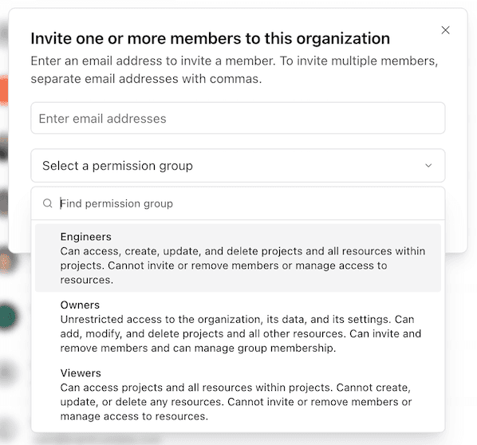The width and height of the screenshot is (477, 445).
Task: Click the Enter email addresses field
Action: click(x=238, y=118)
